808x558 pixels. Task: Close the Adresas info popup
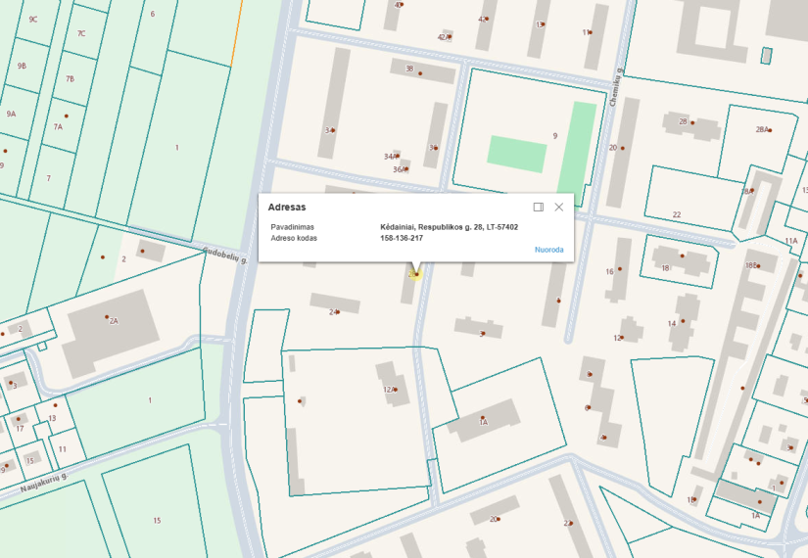pyautogui.click(x=558, y=208)
